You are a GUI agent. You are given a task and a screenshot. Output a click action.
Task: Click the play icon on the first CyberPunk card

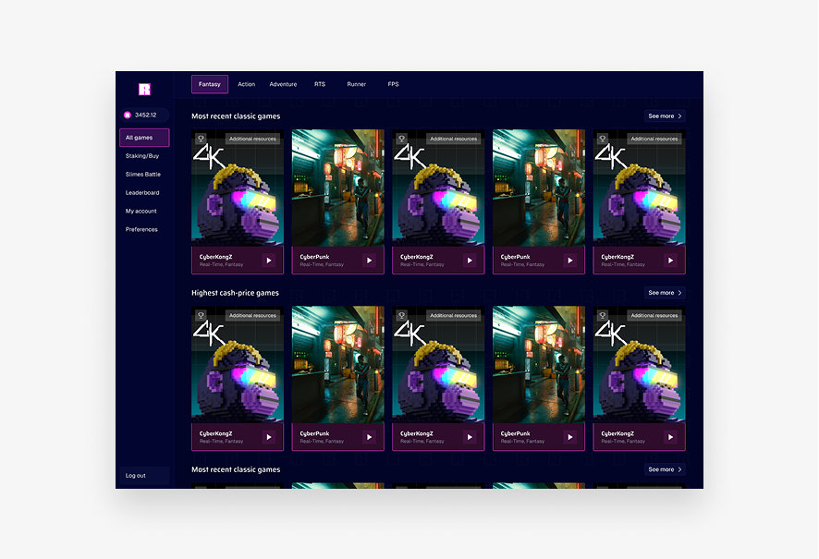pyautogui.click(x=369, y=260)
